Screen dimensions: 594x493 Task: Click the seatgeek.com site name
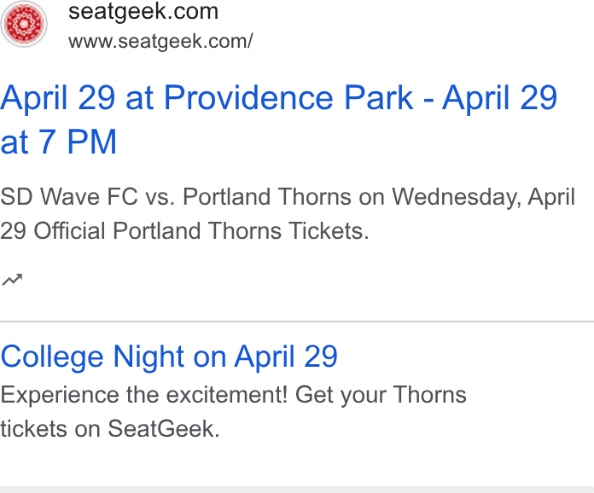click(143, 11)
